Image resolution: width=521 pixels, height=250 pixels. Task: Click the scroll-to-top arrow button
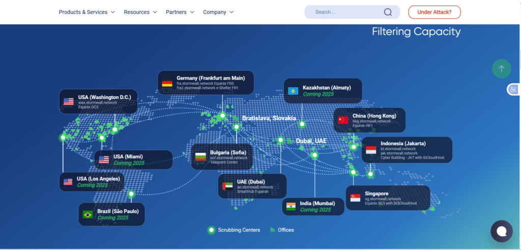point(501,69)
